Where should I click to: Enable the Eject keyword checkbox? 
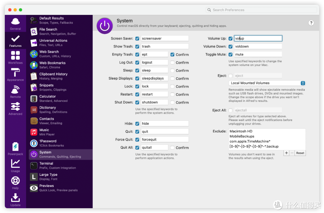[230, 76]
